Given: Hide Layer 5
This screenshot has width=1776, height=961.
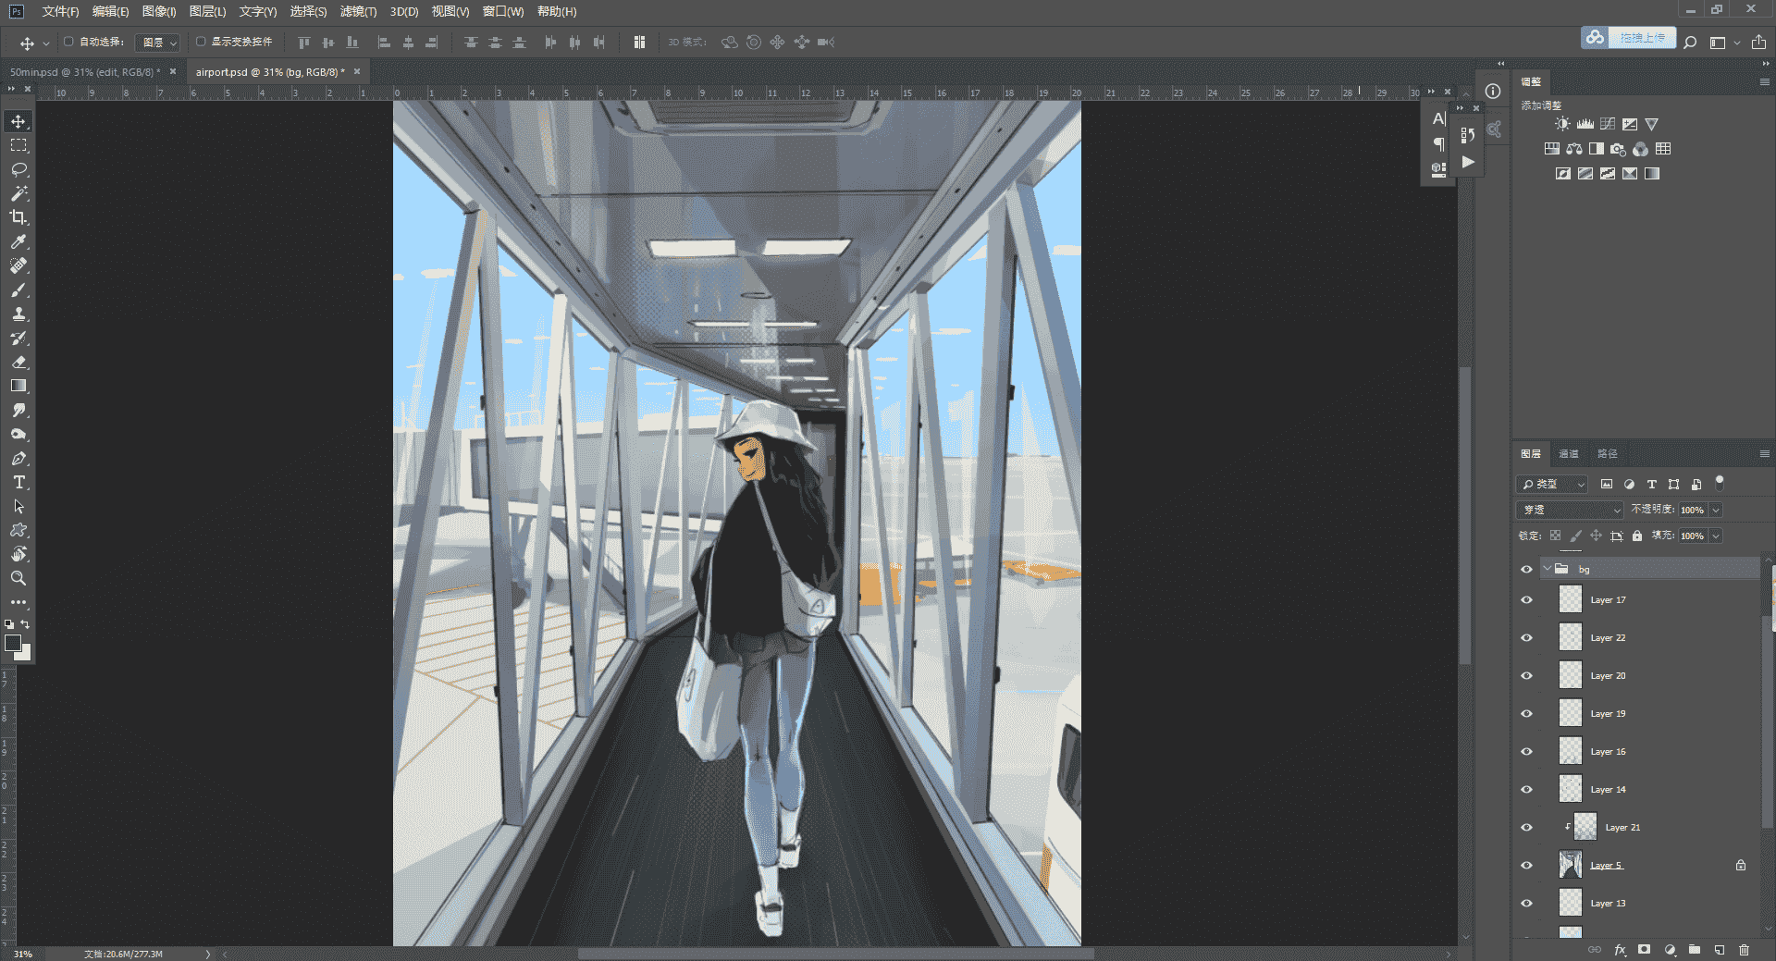Looking at the screenshot, I should click(1527, 866).
